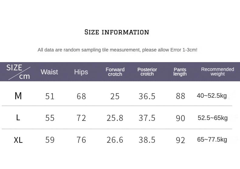
Task: Select the L size row label
Action: point(18,118)
